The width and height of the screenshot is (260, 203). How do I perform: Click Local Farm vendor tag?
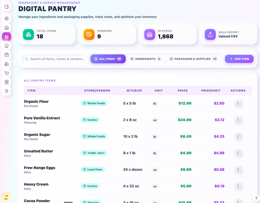pos(93,169)
